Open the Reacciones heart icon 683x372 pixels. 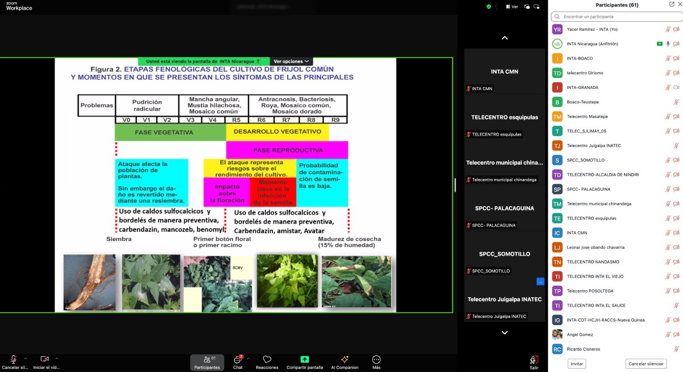coord(267,360)
